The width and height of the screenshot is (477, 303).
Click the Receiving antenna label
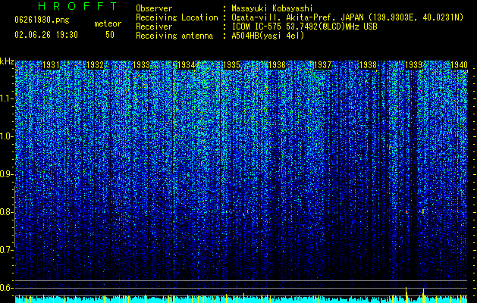pyautogui.click(x=174, y=36)
